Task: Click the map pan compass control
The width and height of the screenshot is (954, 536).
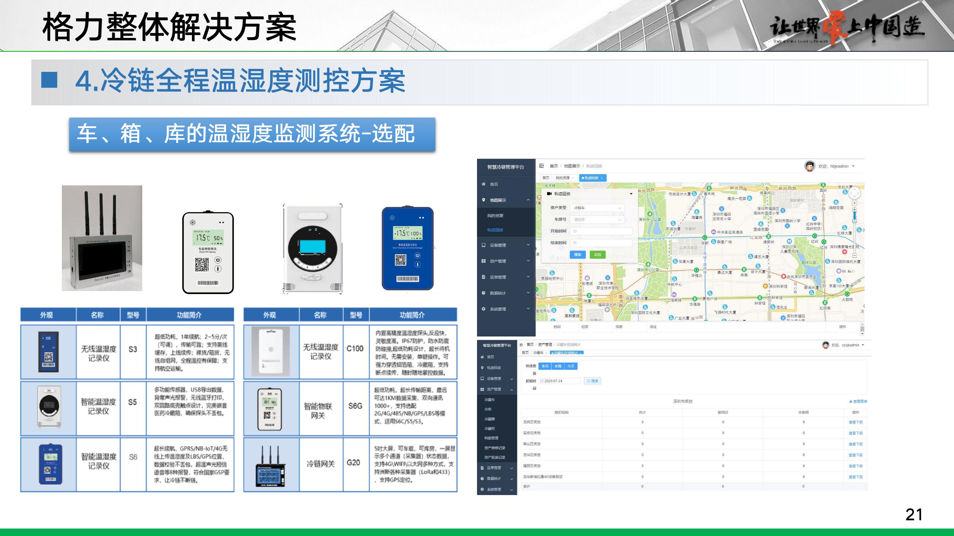Action: click(854, 193)
